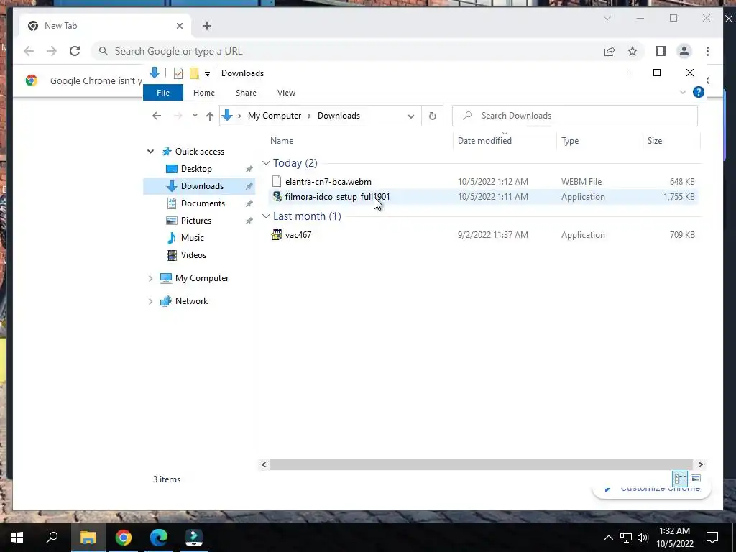This screenshot has height=552, width=736.
Task: Open the Chrome profile avatar menu
Action: click(684, 51)
